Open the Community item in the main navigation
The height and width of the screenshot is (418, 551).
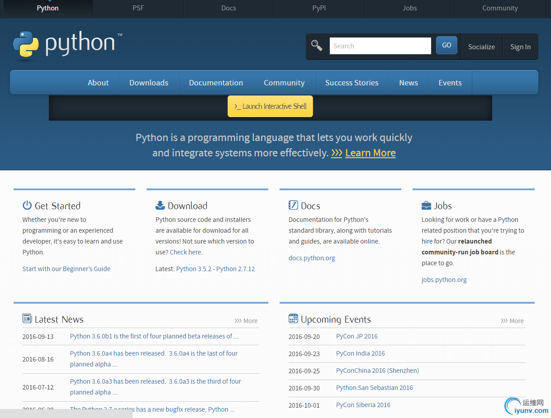284,83
